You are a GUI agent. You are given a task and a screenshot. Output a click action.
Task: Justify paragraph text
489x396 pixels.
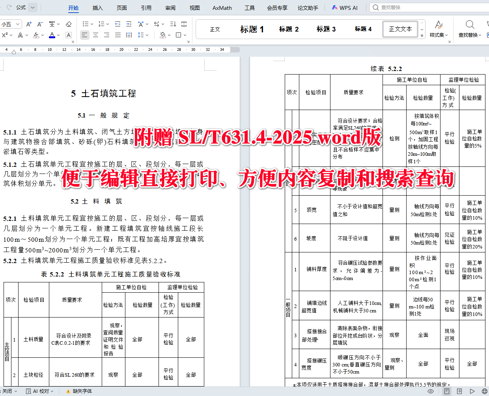click(118, 35)
